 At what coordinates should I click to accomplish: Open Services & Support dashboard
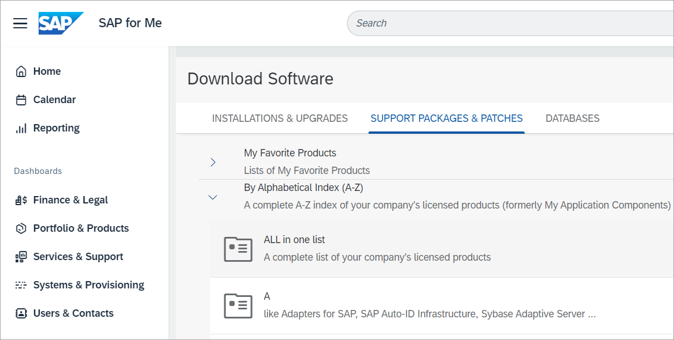(x=78, y=257)
